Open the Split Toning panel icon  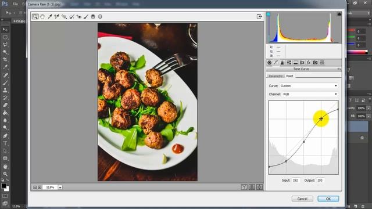click(x=296, y=63)
